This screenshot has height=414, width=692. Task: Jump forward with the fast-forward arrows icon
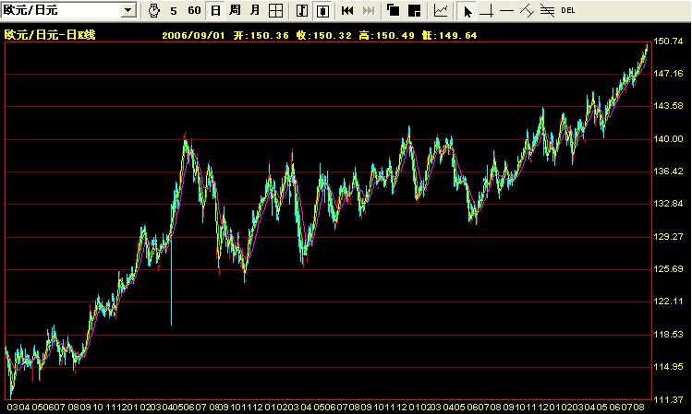click(x=369, y=10)
